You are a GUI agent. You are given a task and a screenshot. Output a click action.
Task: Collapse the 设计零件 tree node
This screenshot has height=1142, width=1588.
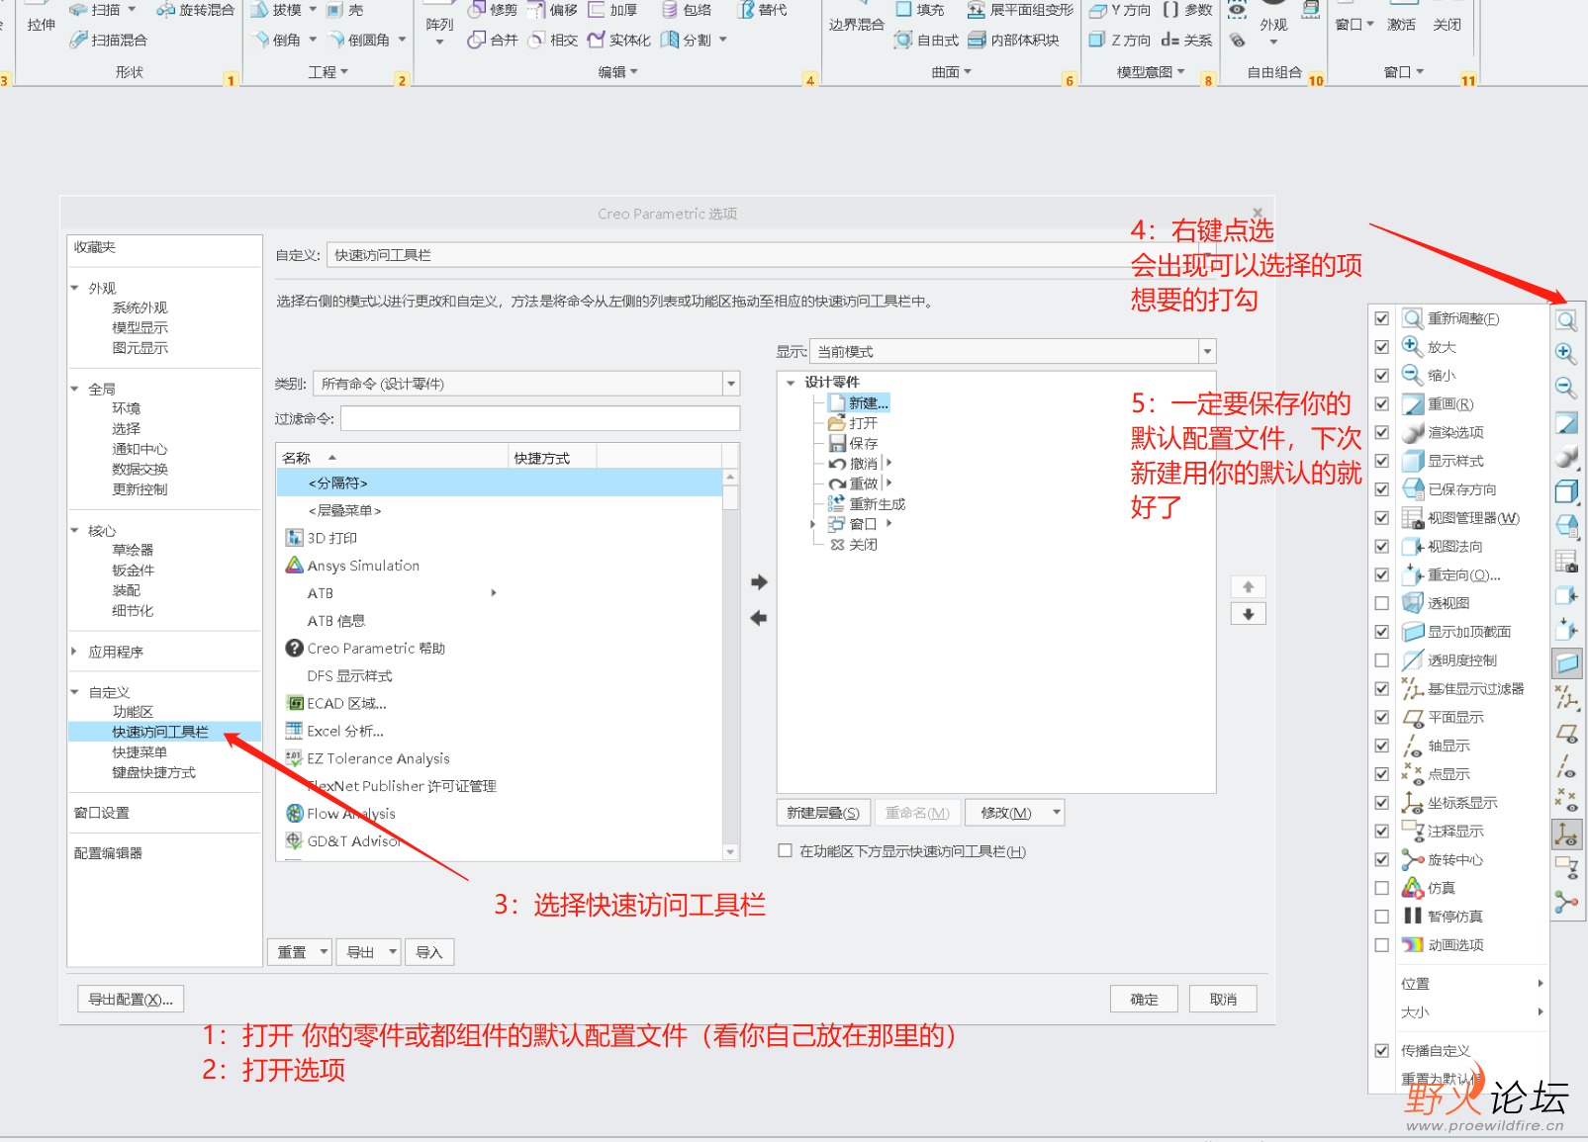(791, 383)
